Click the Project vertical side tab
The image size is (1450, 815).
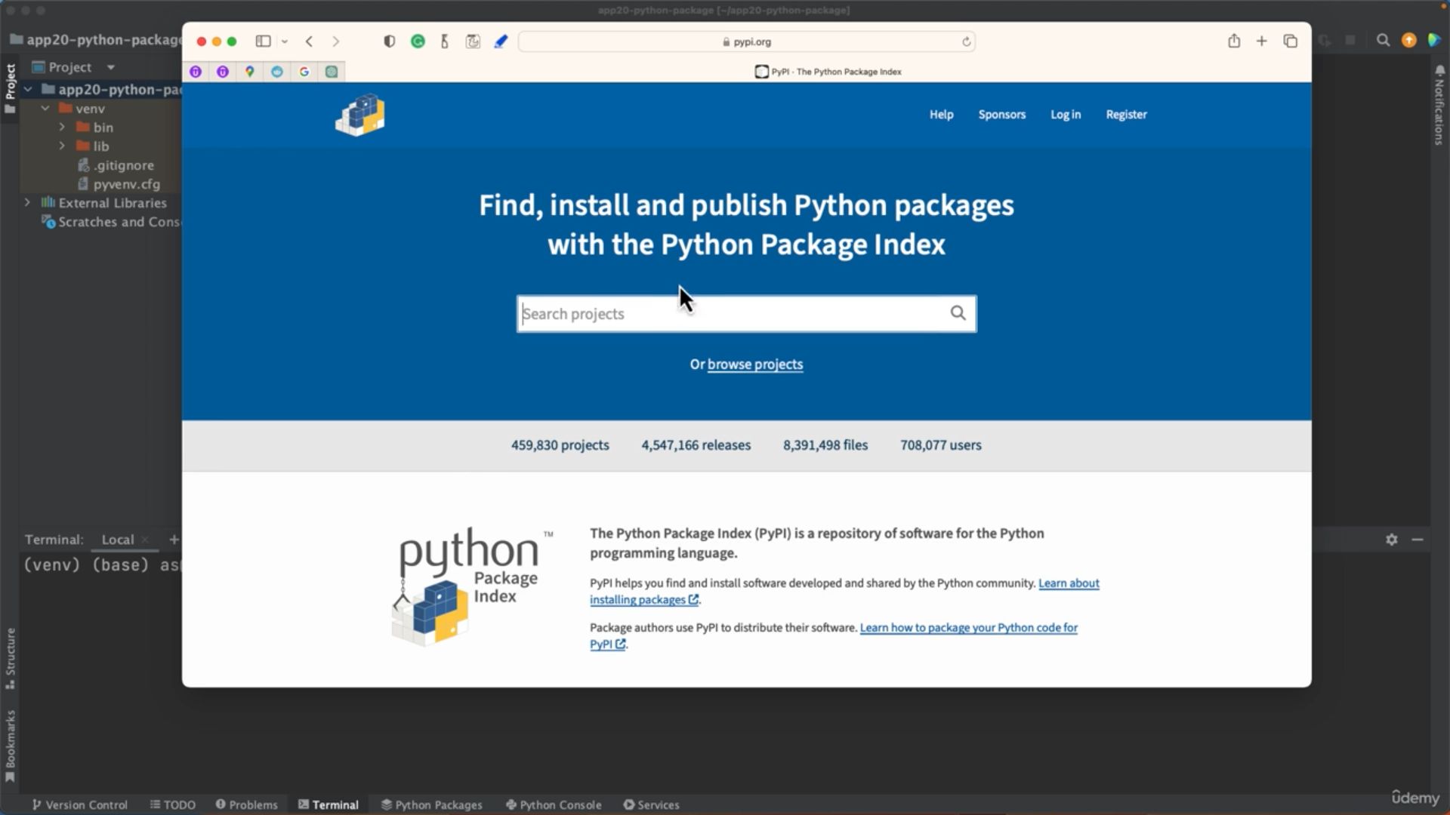click(10, 88)
